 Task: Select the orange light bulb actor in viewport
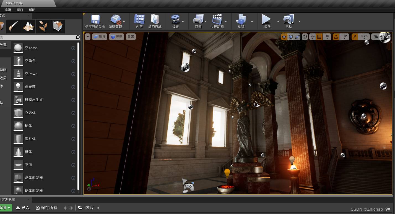(227, 173)
